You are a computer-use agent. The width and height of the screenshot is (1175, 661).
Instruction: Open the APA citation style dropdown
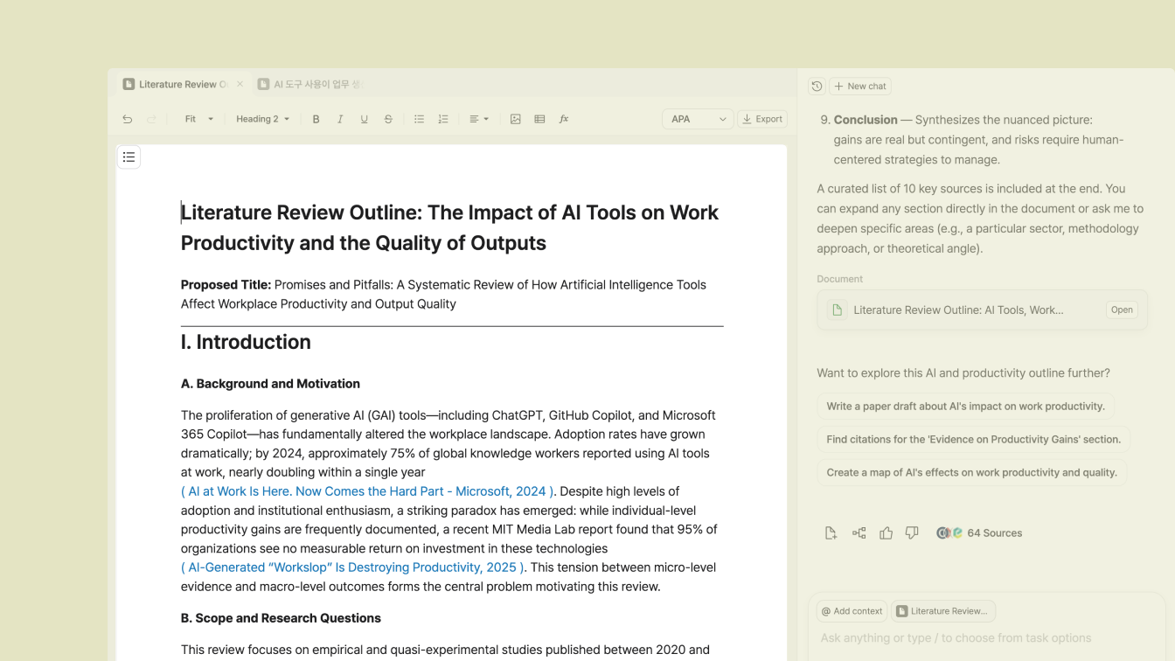[697, 118]
